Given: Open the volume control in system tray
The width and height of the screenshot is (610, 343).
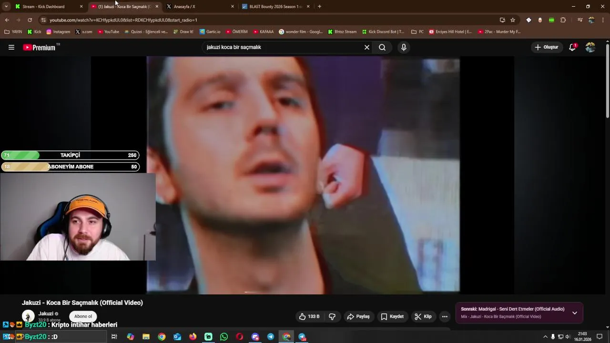Looking at the screenshot, I should [x=568, y=337].
